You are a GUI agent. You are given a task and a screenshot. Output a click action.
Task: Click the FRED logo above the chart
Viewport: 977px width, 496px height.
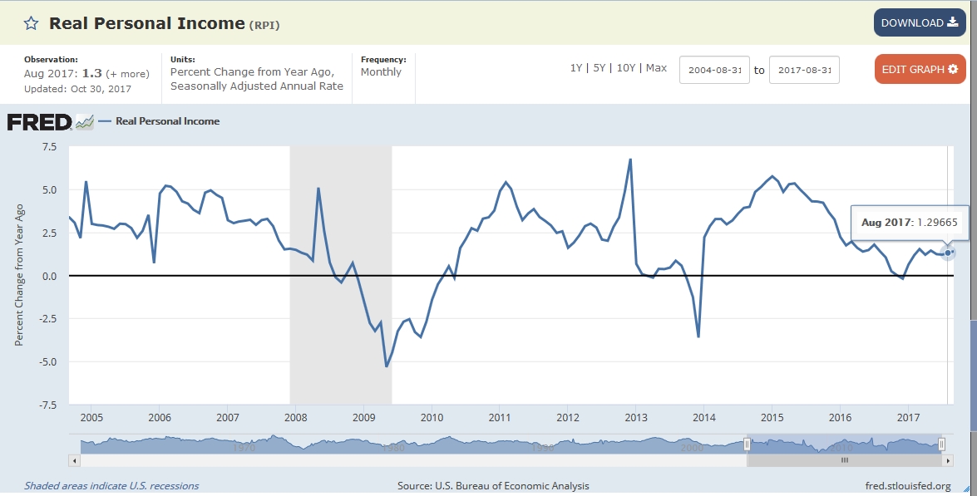(40, 122)
